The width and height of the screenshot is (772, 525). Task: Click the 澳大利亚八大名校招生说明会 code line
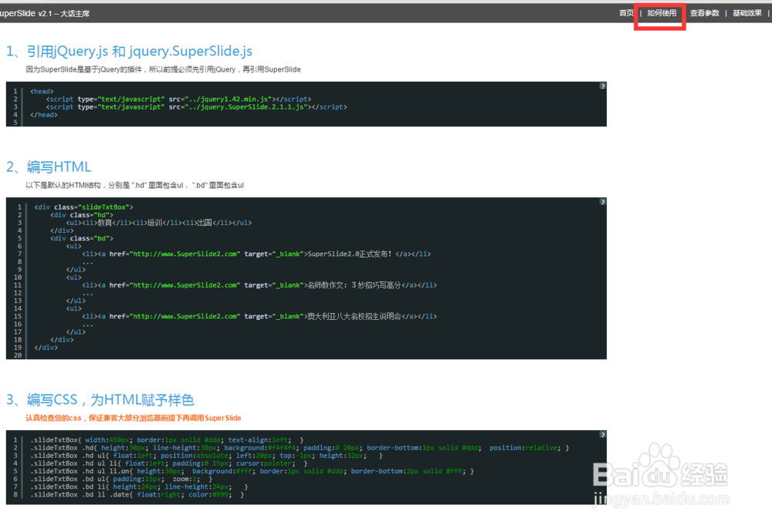pyautogui.click(x=259, y=316)
